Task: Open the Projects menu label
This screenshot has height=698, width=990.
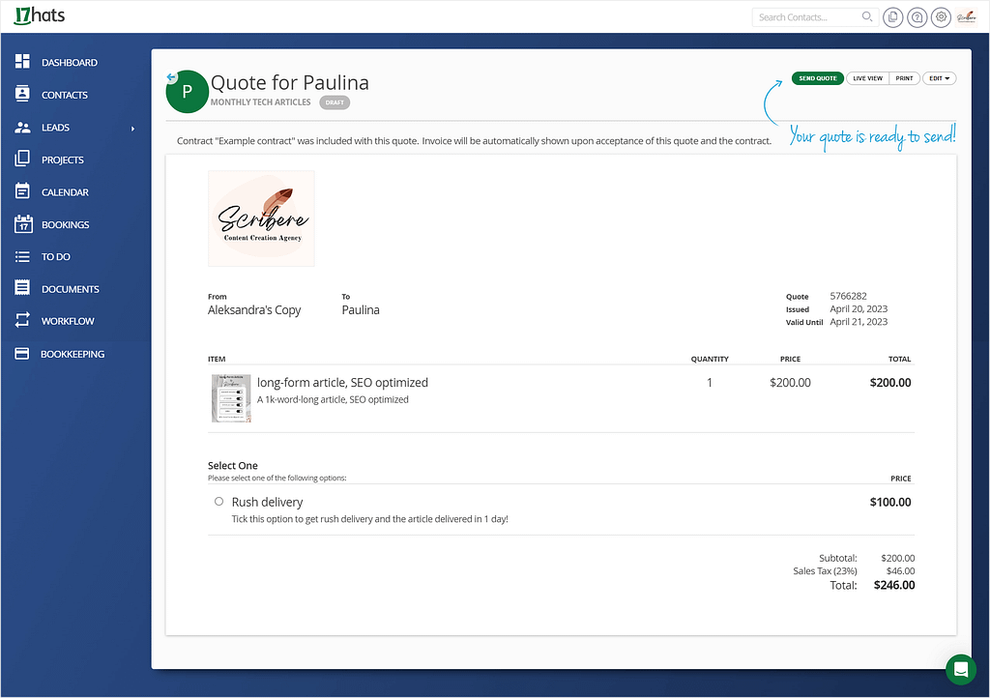Action: pyautogui.click(x=63, y=160)
